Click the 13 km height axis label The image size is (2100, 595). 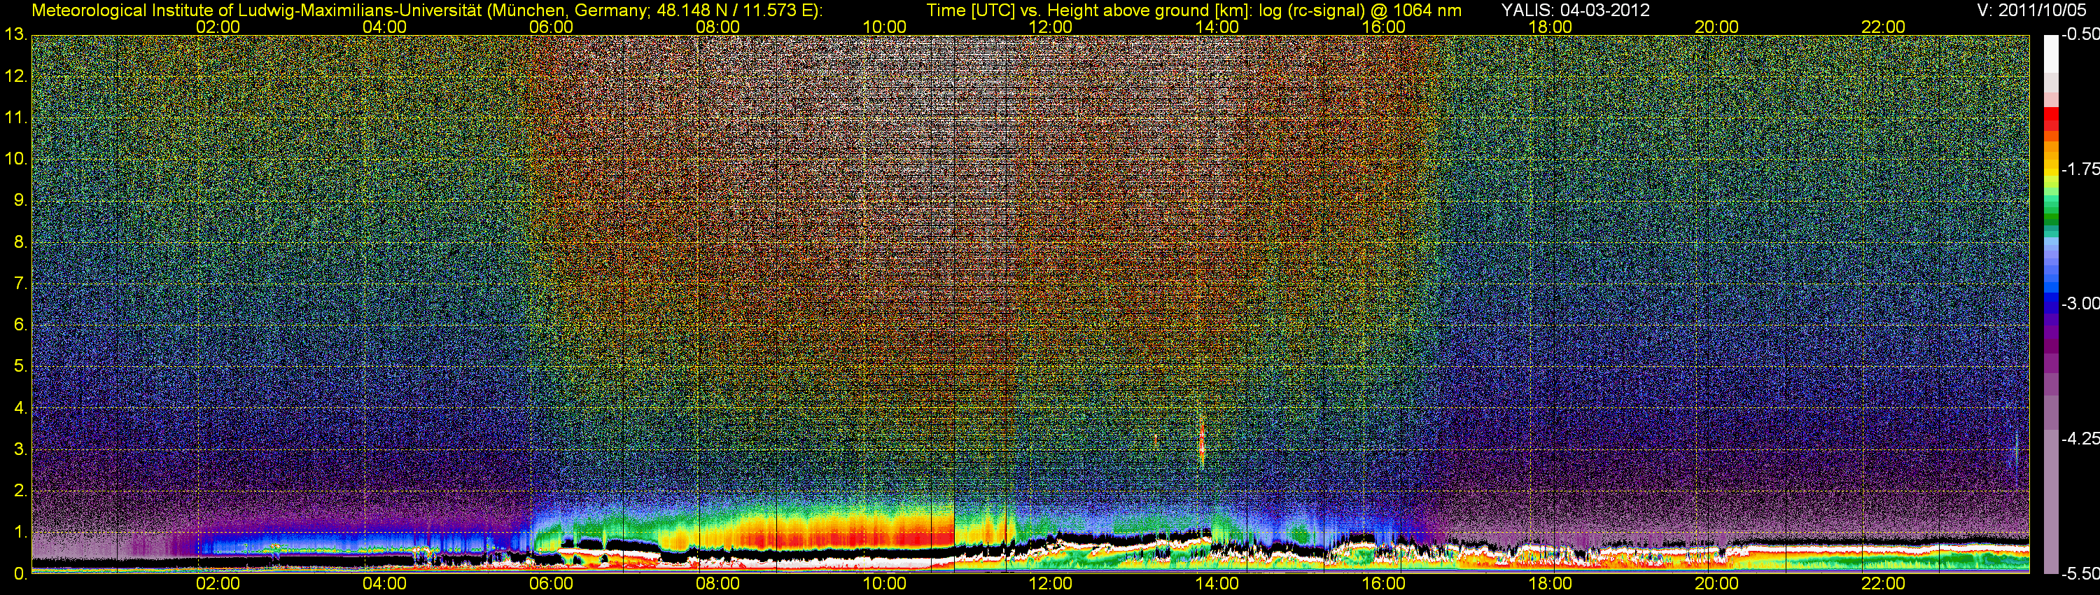pyautogui.click(x=15, y=35)
